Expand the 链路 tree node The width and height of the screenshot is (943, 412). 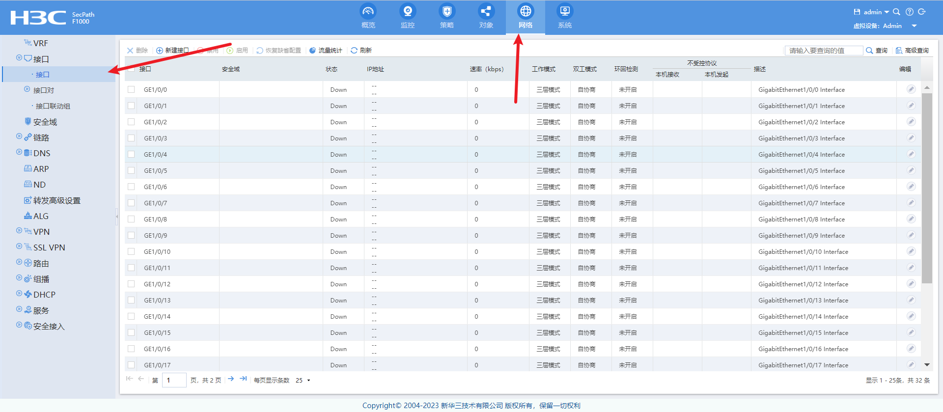point(19,137)
